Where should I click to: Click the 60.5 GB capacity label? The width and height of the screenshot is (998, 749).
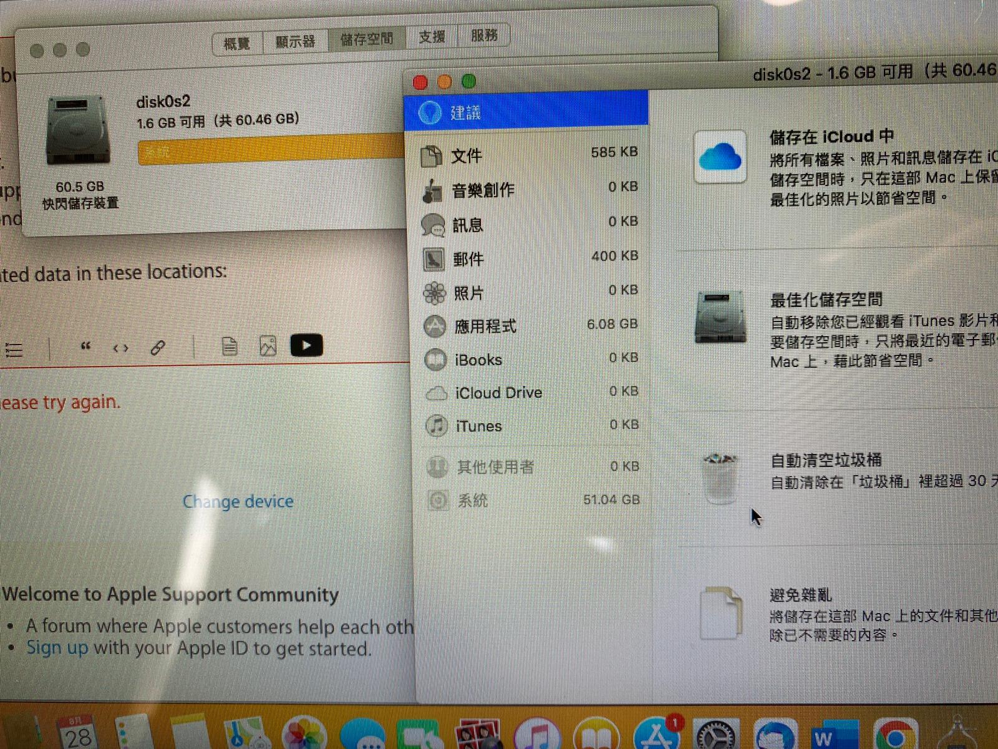(x=80, y=187)
